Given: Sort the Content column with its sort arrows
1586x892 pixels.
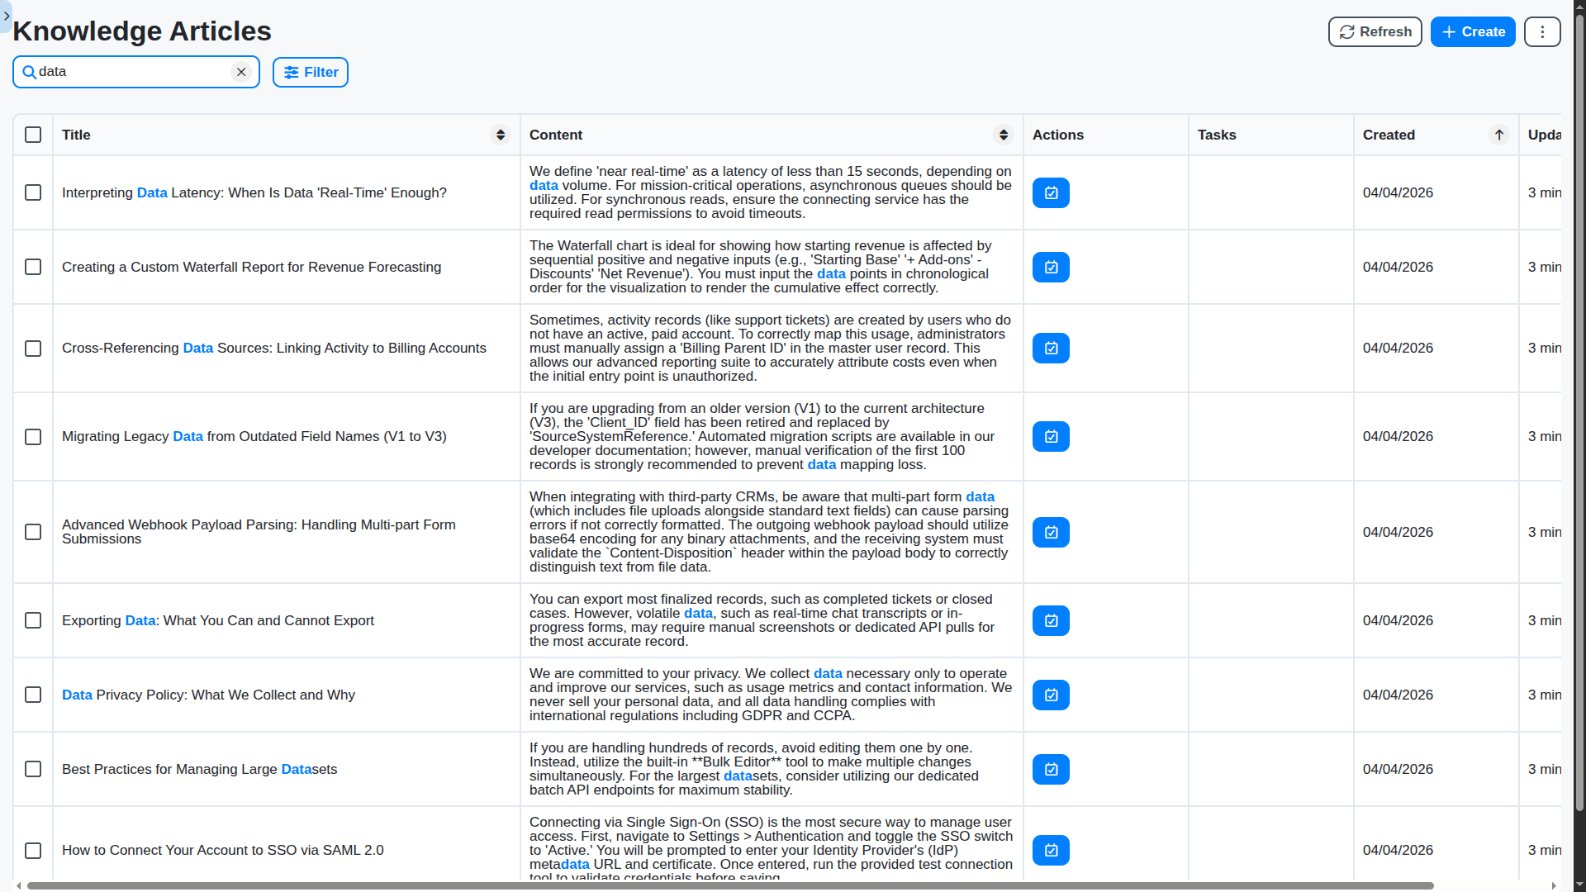Looking at the screenshot, I should [x=1004, y=135].
